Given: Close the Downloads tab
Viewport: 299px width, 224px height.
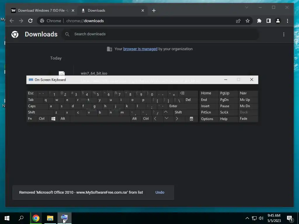Looking at the screenshot, I should tap(142, 10).
